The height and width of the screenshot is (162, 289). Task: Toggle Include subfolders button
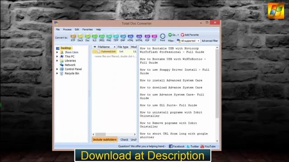[x=105, y=140]
